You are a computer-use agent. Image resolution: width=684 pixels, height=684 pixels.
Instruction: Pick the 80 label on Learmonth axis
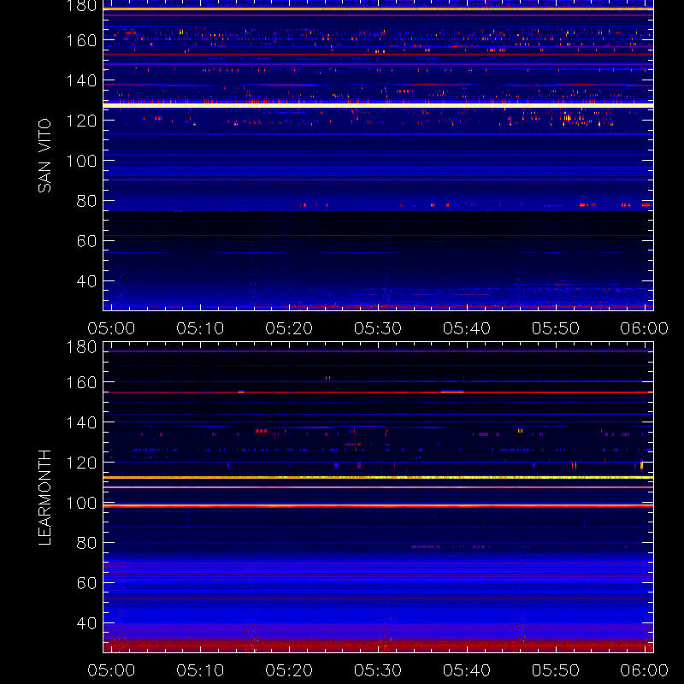[86, 543]
